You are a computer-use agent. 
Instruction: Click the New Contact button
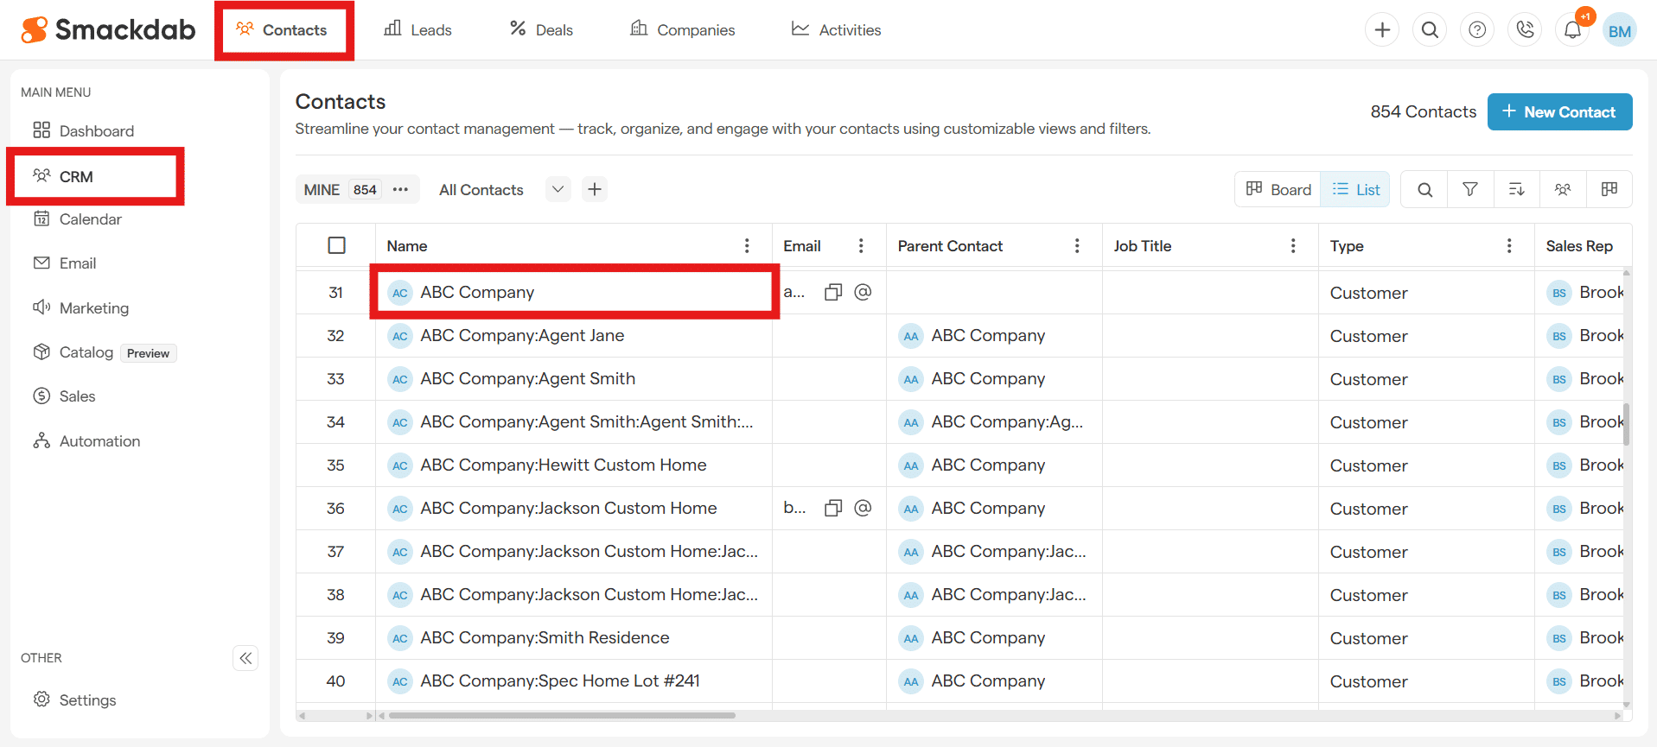click(1558, 112)
